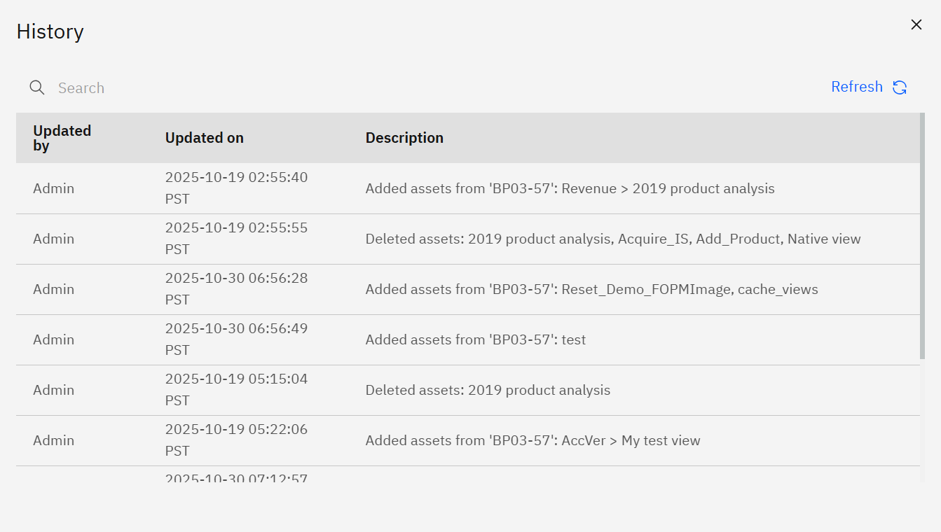Screen dimensions: 941x532
Task: Select the Reset_Demo_FOPMImage, cache_views entry
Action: coord(591,289)
